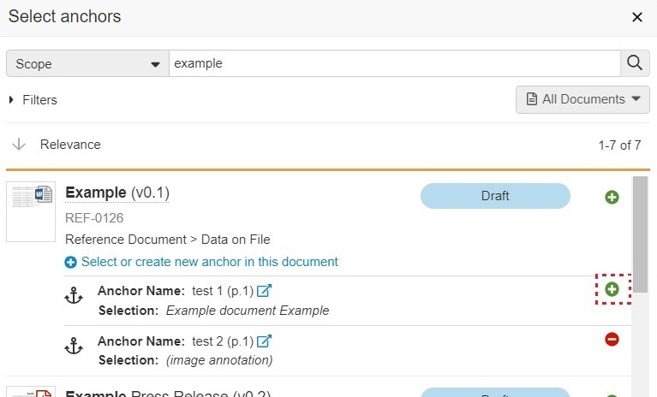The height and width of the screenshot is (397, 657).
Task: Add the Example document with green plus
Action: pos(612,198)
